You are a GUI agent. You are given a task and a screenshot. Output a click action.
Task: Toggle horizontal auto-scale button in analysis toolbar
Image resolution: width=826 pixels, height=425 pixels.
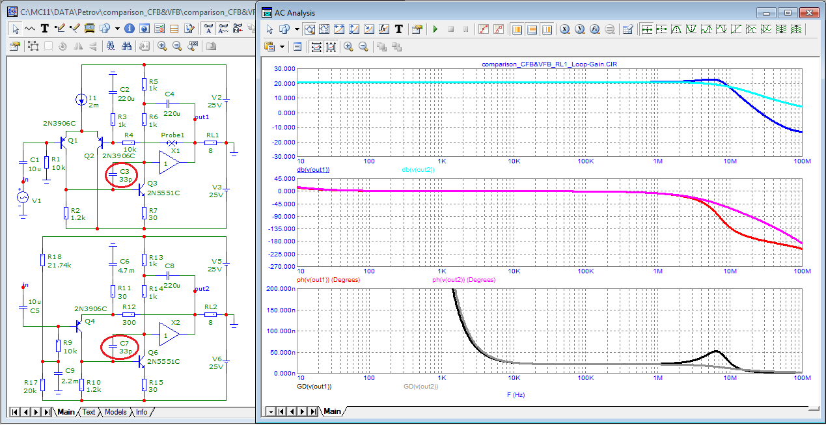click(x=316, y=47)
